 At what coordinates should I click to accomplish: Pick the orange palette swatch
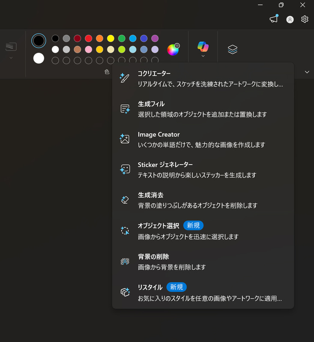click(x=100, y=38)
